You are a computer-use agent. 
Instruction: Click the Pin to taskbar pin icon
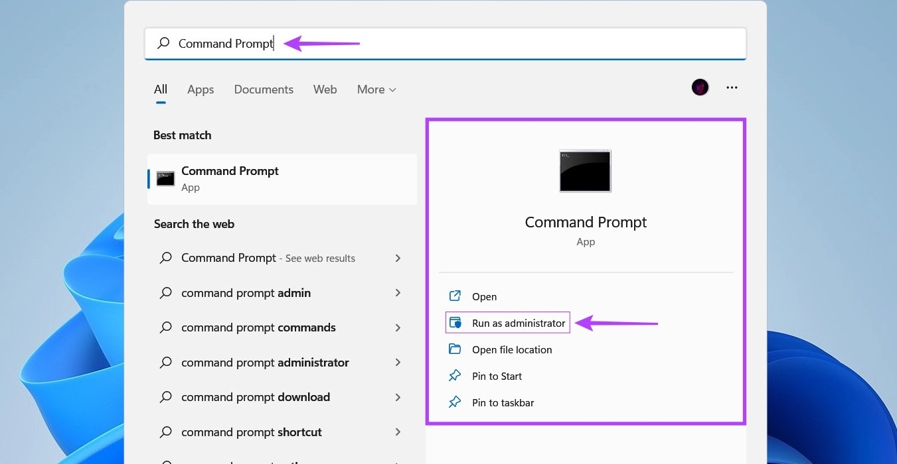[x=455, y=402]
